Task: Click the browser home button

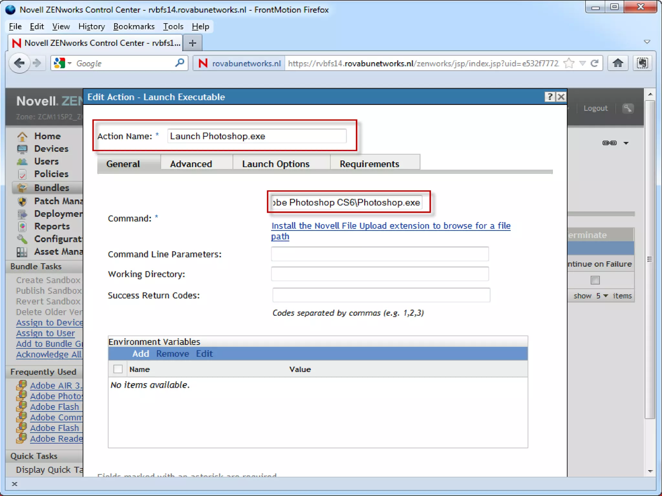Action: (x=618, y=63)
